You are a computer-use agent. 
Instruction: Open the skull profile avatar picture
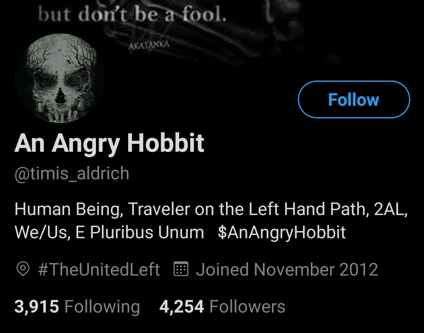[60, 78]
